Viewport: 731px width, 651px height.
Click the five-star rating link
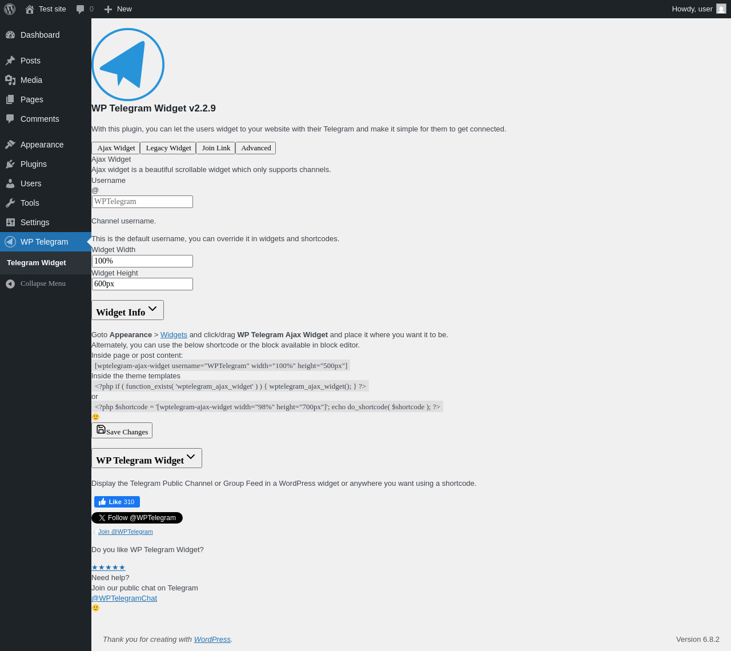click(109, 568)
